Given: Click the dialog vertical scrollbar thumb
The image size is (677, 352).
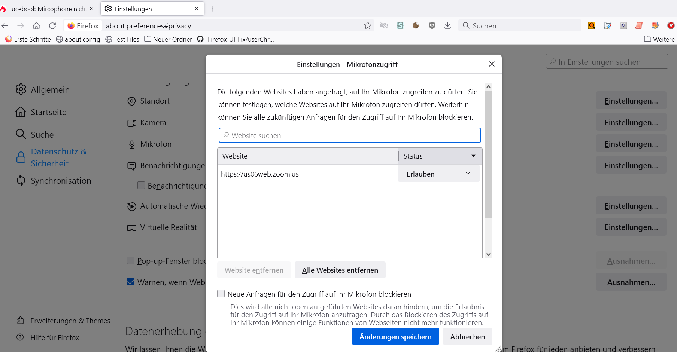Looking at the screenshot, I should pos(488,154).
